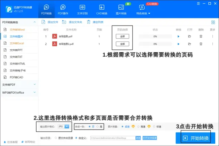This screenshot has width=219, height=146.
Task: Open 在线客服 link
Action: pos(11,142)
